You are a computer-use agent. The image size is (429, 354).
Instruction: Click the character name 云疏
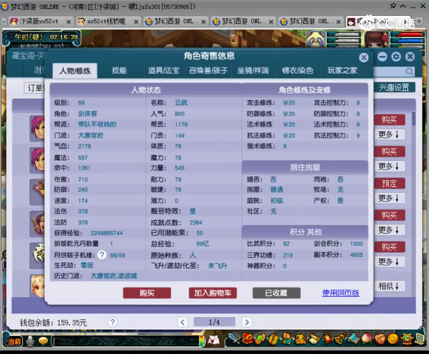pos(181,103)
